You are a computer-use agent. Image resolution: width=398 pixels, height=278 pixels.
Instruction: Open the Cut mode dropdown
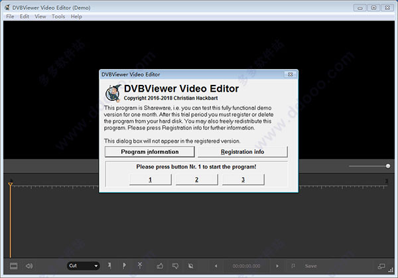84,266
